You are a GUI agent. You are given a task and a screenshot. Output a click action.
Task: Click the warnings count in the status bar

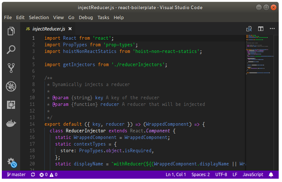[54, 175]
